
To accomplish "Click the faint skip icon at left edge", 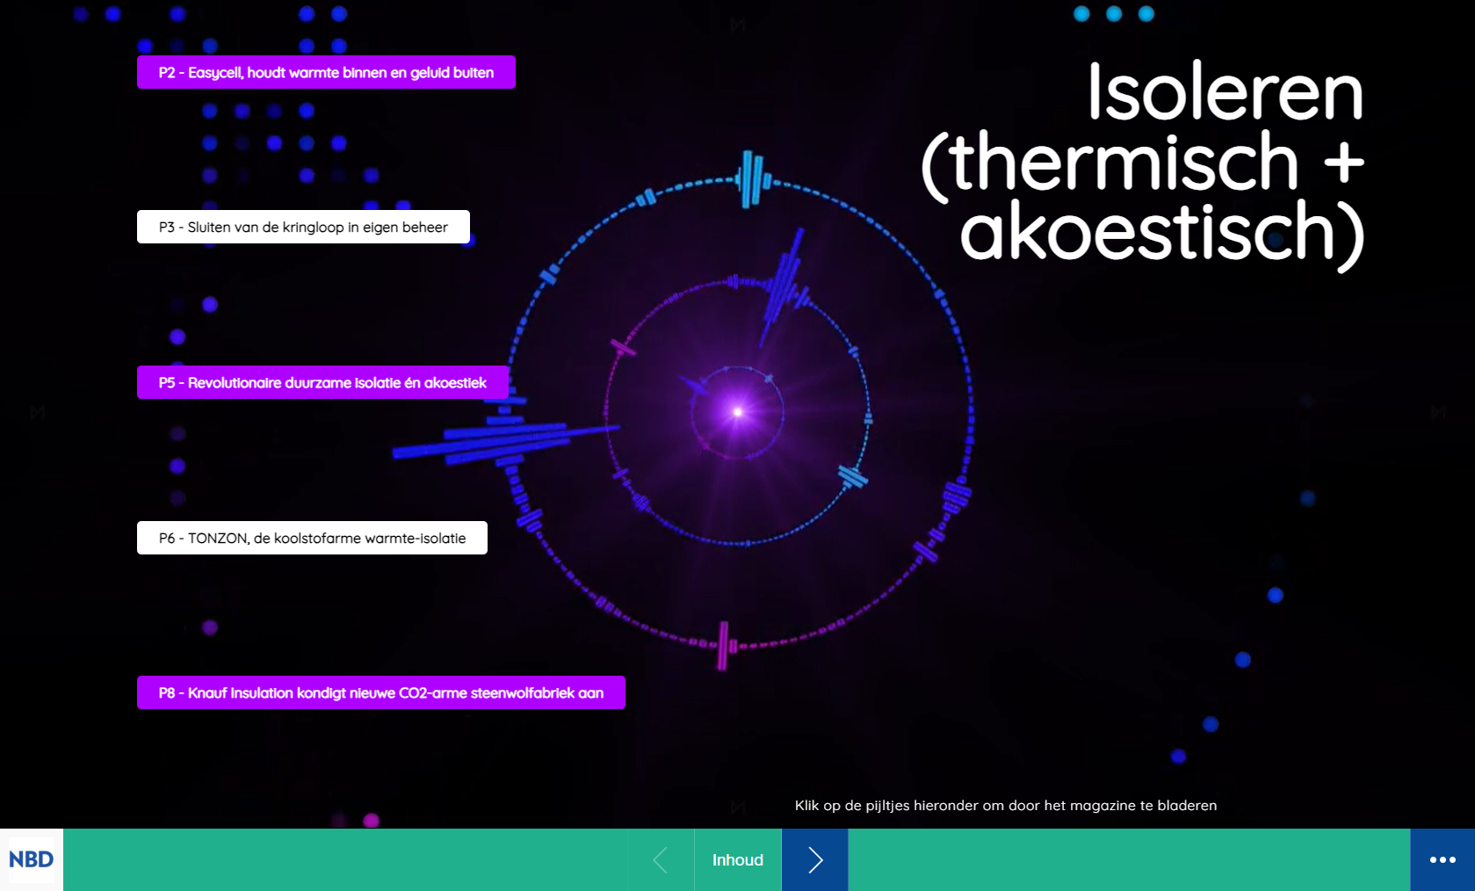I will [x=38, y=412].
